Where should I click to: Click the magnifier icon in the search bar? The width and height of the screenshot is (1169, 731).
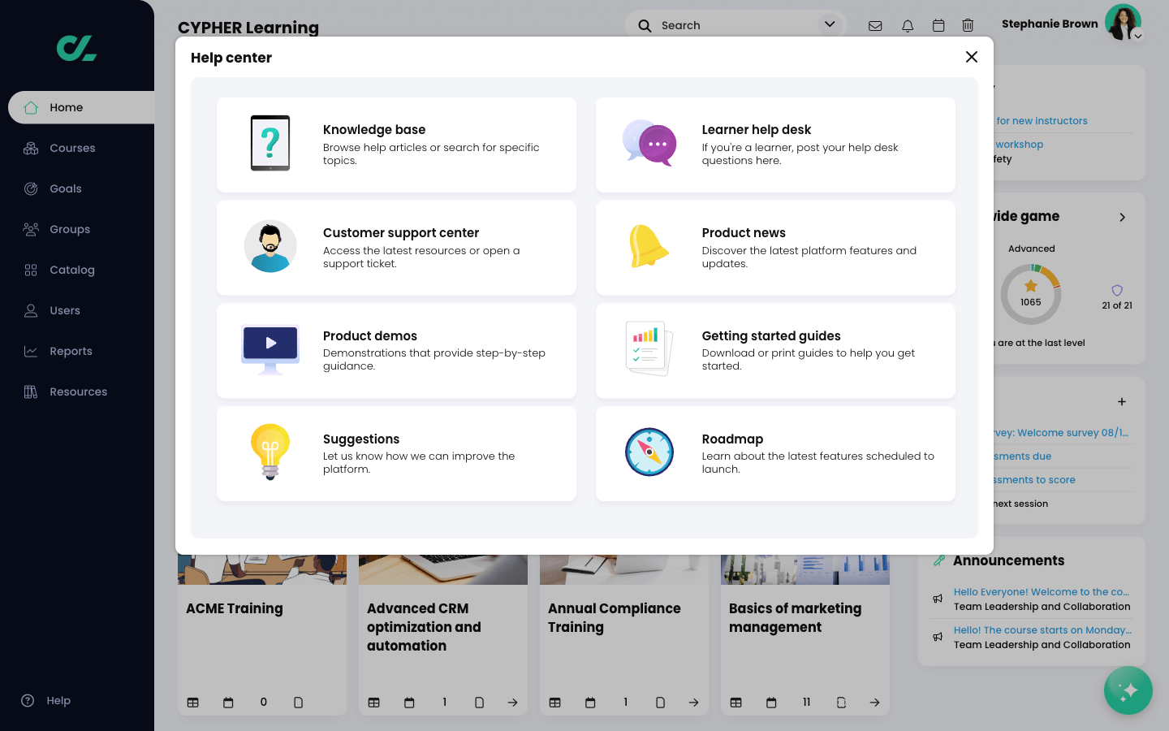point(645,25)
